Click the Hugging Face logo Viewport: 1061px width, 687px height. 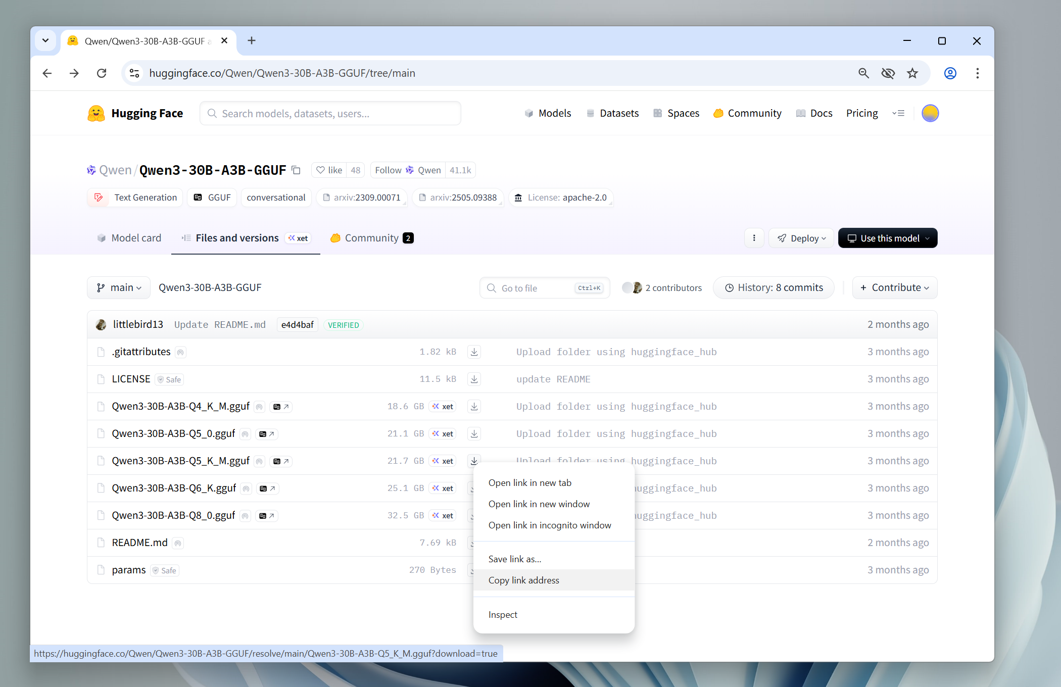pyautogui.click(x=135, y=113)
